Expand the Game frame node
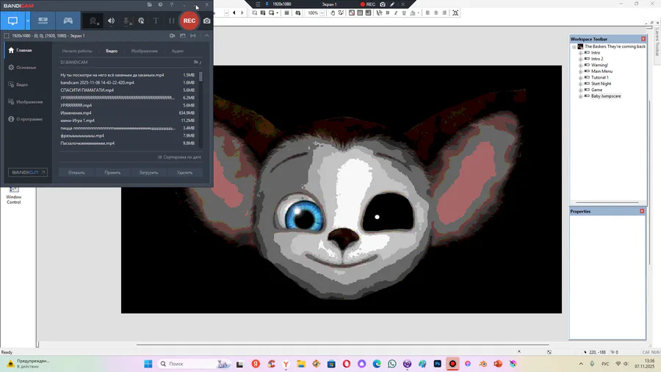Image resolution: width=661 pixels, height=372 pixels. coord(580,90)
